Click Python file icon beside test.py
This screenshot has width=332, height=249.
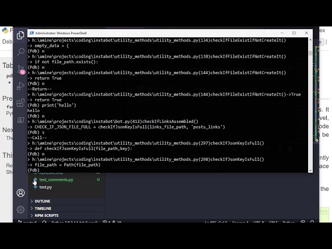(x=35, y=187)
